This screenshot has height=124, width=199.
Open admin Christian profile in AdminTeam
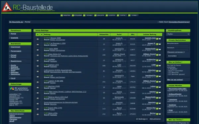pos(13,119)
